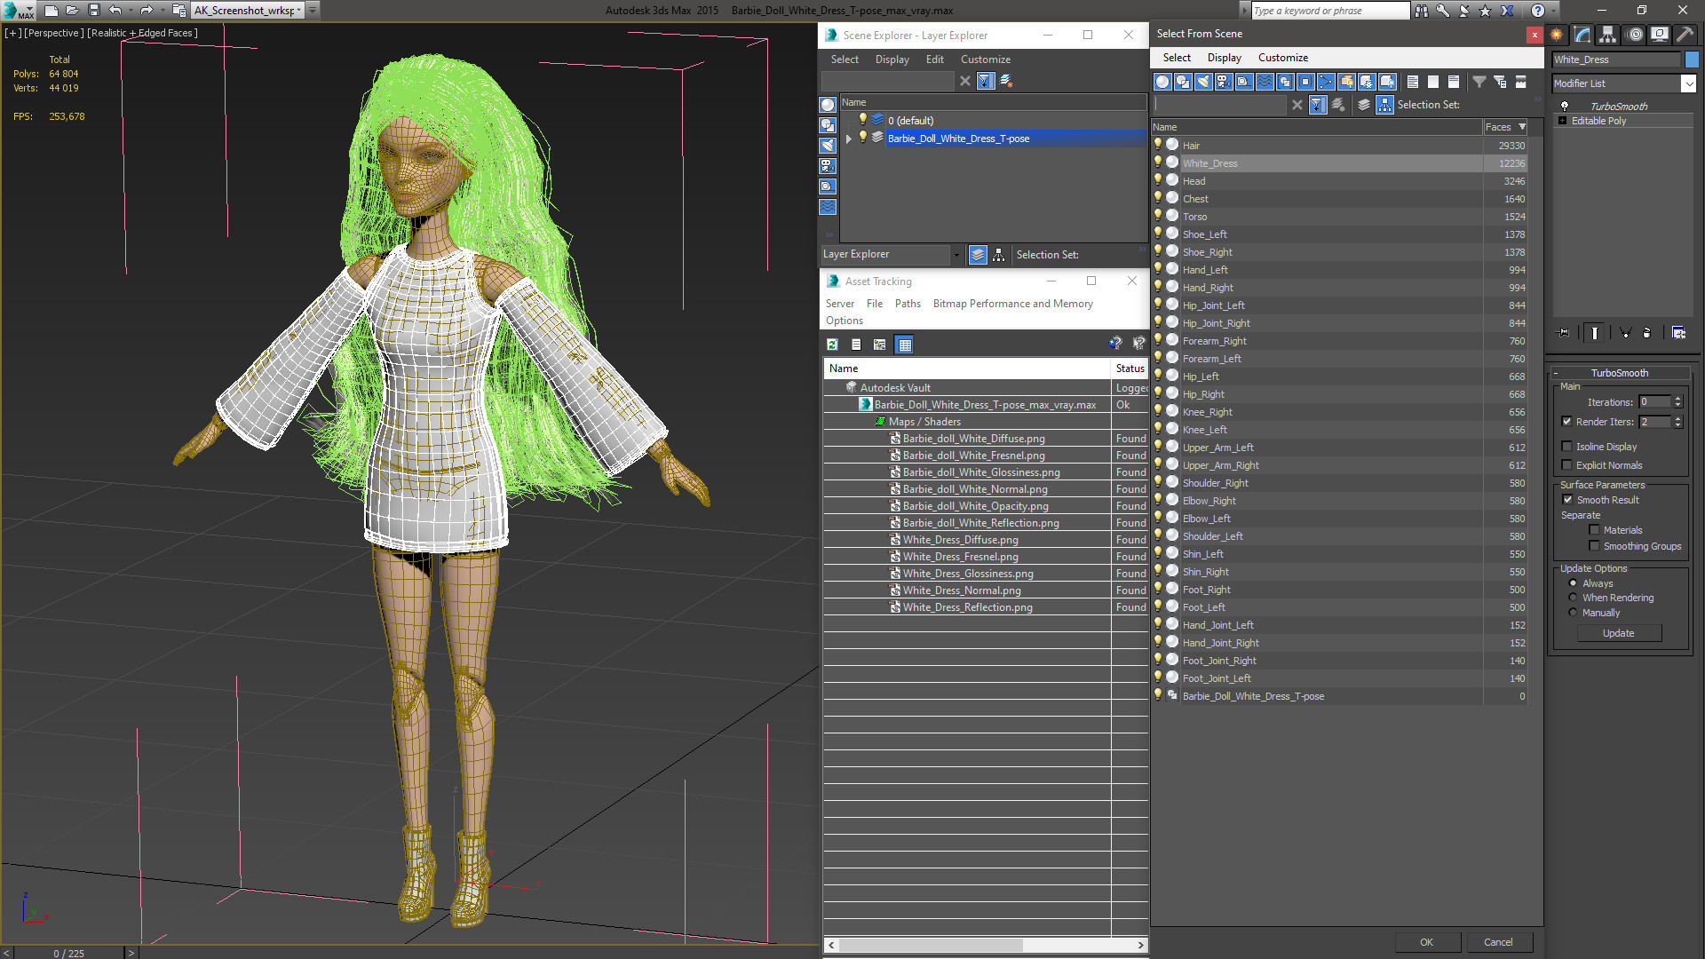Save the scene with floppy disk icon

pos(93,11)
